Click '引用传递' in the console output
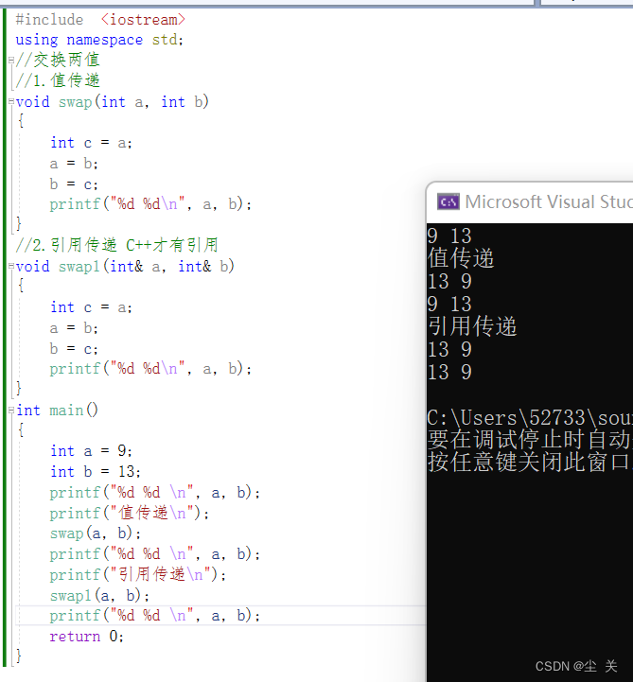Screen dimensions: 633x682 tap(472, 326)
